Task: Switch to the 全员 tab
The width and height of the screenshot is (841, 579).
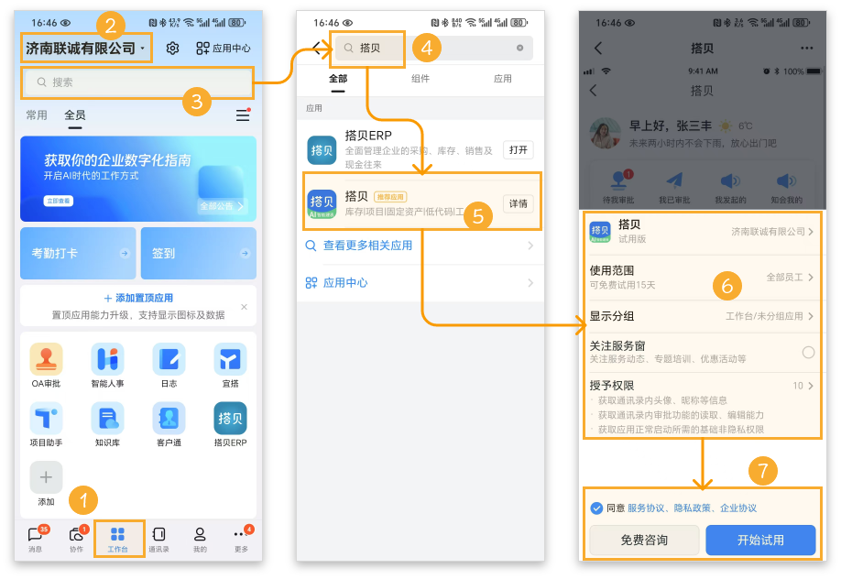Action: click(x=75, y=115)
